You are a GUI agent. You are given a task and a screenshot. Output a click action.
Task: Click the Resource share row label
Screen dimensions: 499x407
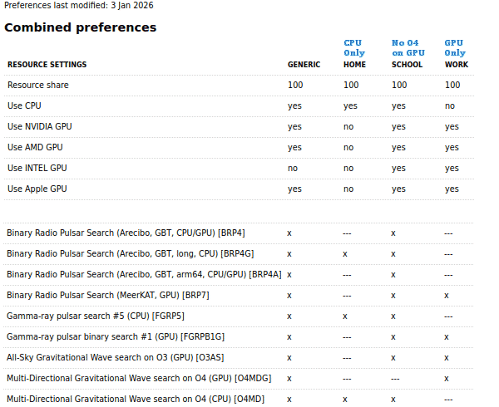pyautogui.click(x=37, y=86)
